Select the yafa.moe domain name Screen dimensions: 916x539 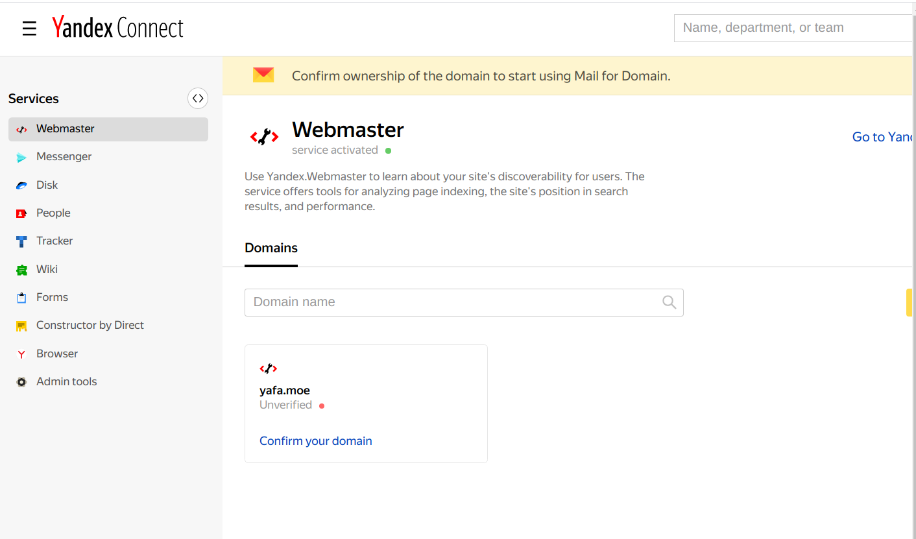pyautogui.click(x=285, y=390)
